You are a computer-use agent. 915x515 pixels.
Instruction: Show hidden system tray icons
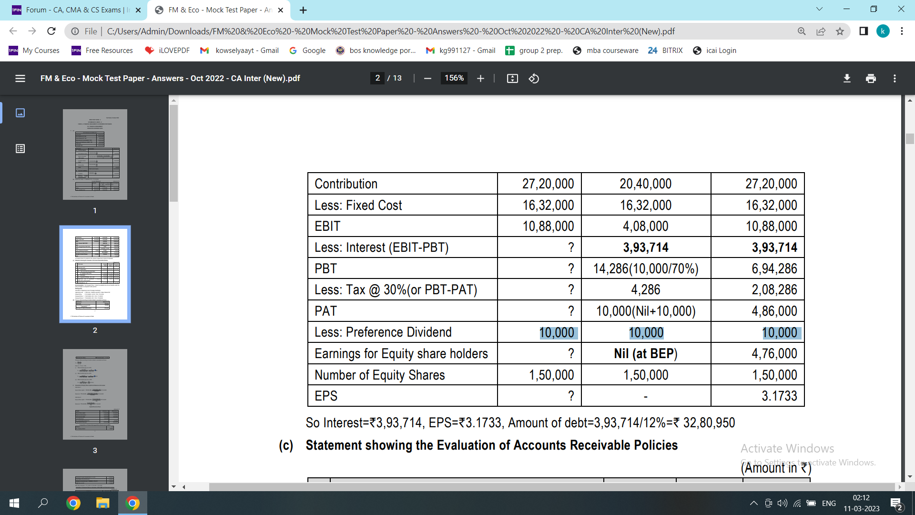(753, 503)
